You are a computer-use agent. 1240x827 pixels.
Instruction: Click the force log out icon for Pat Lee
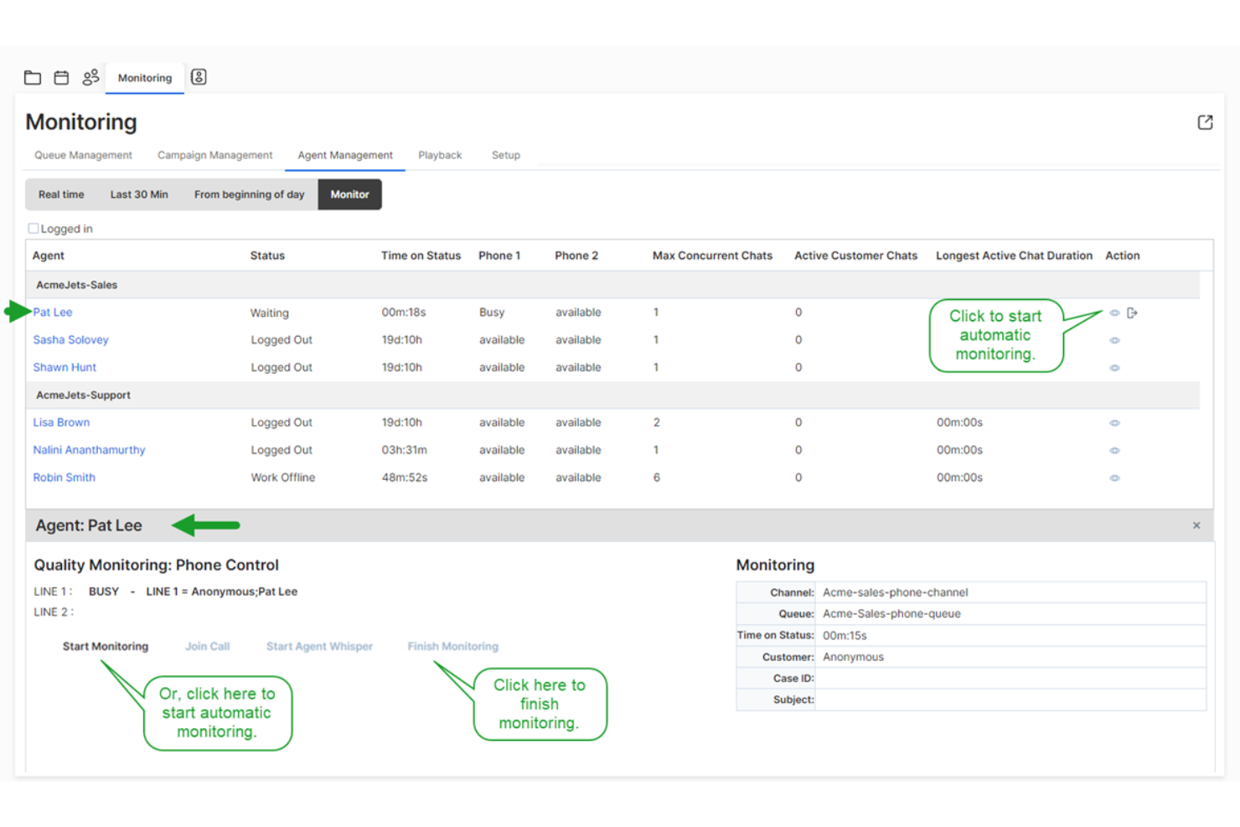[1132, 313]
